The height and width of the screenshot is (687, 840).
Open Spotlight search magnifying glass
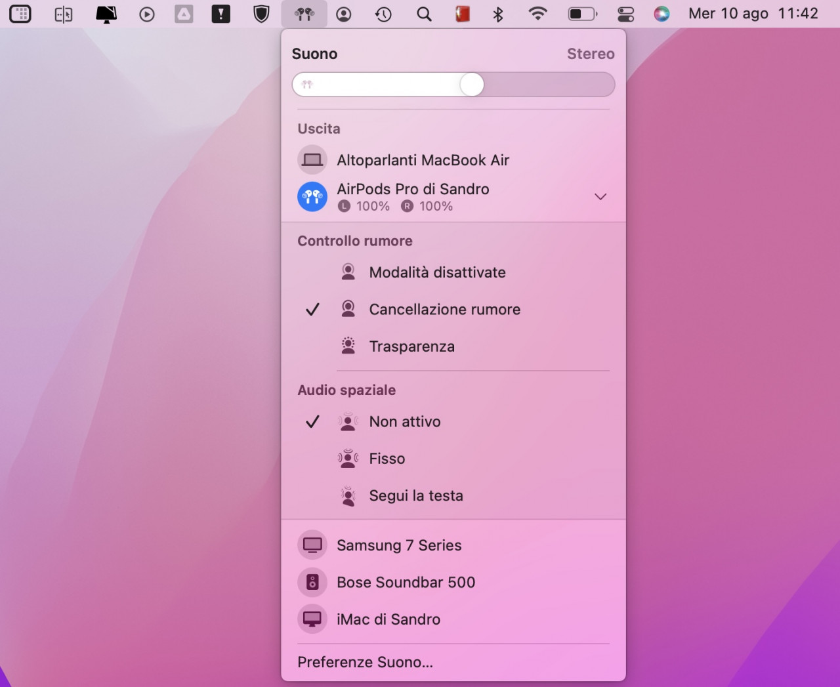(x=424, y=14)
